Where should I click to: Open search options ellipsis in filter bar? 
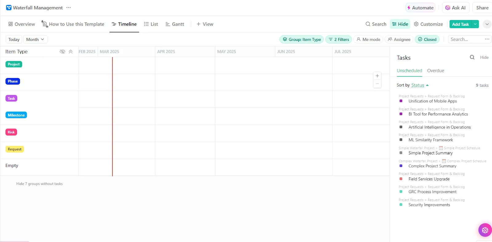pyautogui.click(x=487, y=39)
